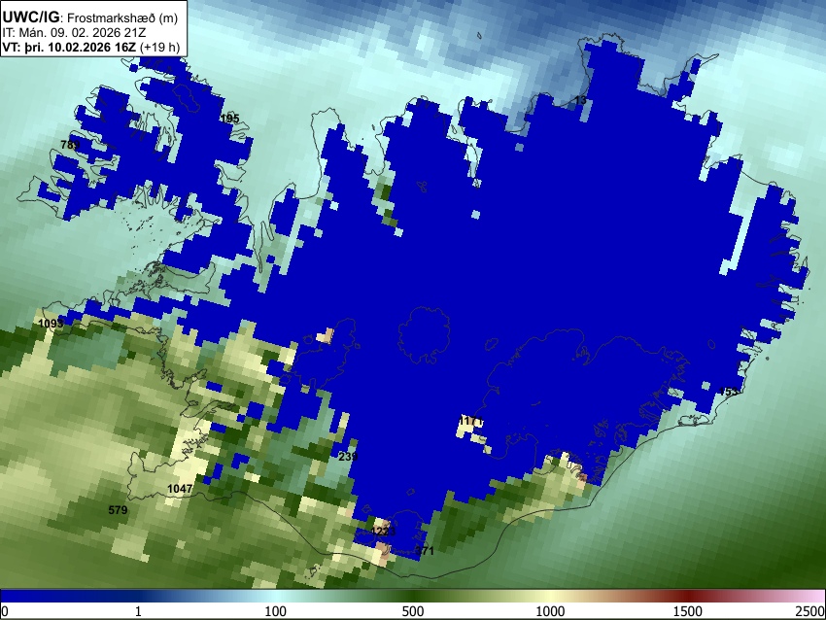The height and width of the screenshot is (620, 826).
Task: Select the '1171' value label
Action: pyautogui.click(x=471, y=421)
